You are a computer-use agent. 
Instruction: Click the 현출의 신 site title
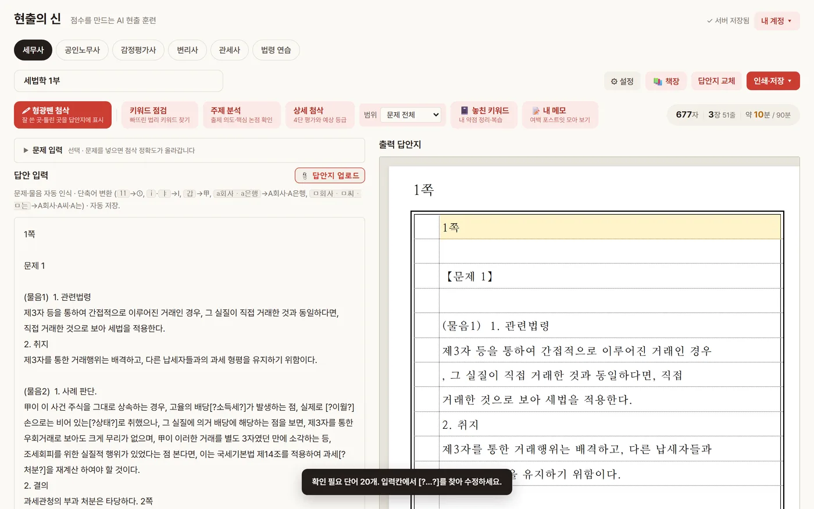click(37, 19)
